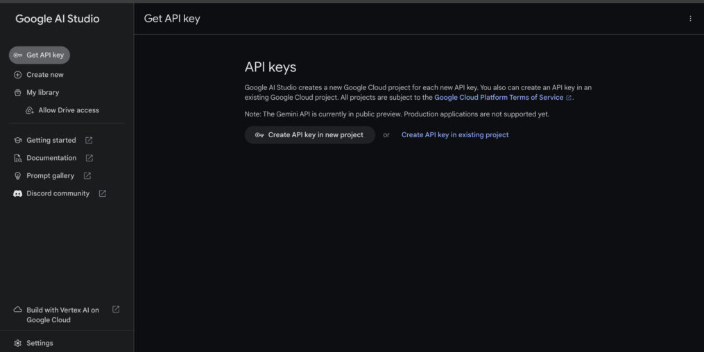The image size is (704, 352).
Task: Open Create API key in existing project link
Action: (455, 135)
